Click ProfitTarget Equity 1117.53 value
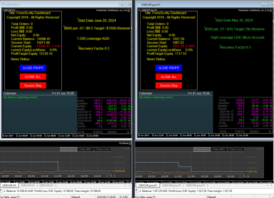This screenshot has width=274, height=198. 181,53
